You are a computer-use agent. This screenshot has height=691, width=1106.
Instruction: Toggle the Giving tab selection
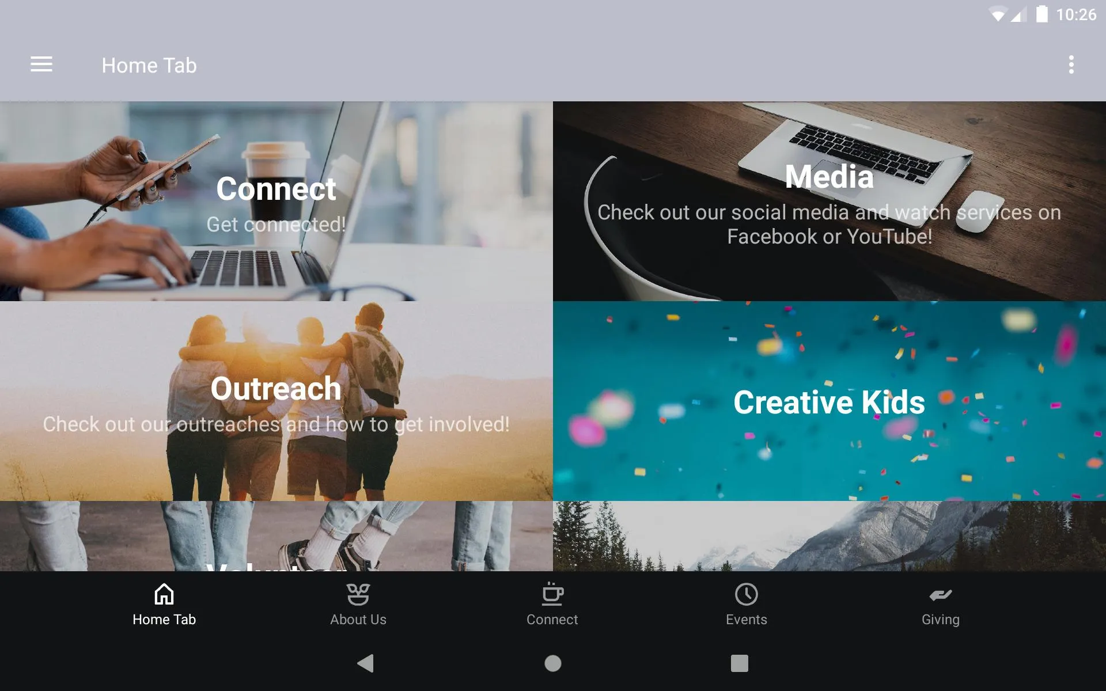click(x=940, y=604)
